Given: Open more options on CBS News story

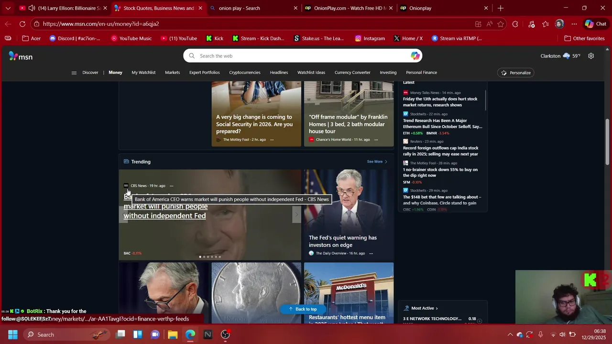Looking at the screenshot, I should pos(171,186).
